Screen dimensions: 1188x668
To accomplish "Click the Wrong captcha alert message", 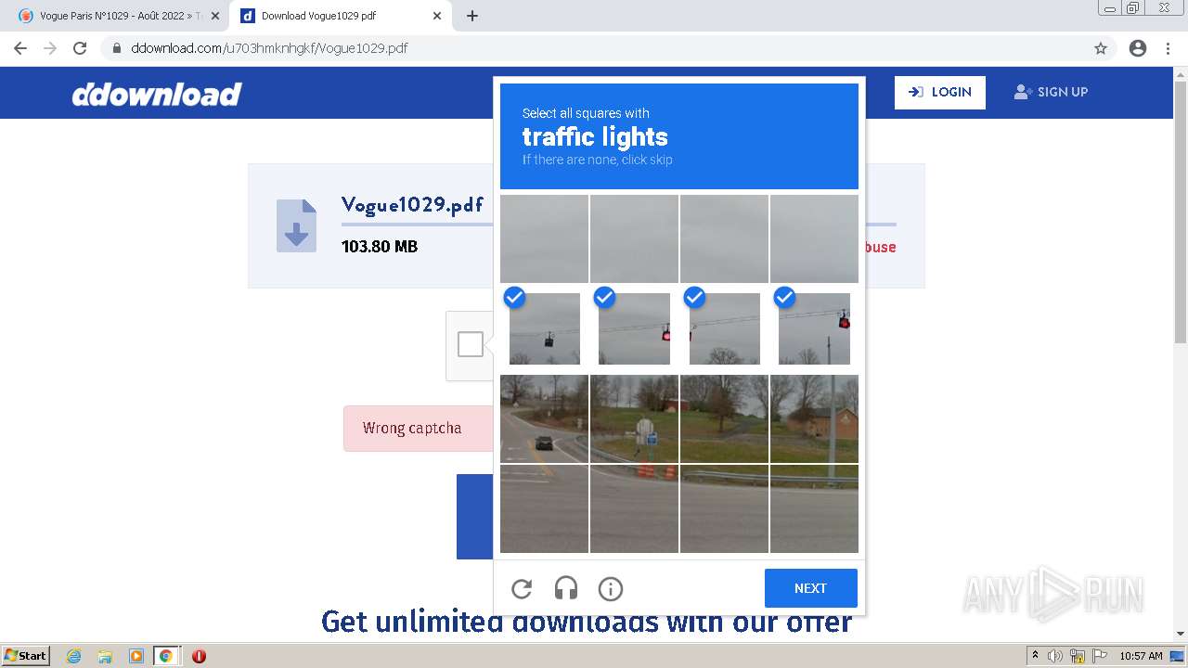I will 412,429.
